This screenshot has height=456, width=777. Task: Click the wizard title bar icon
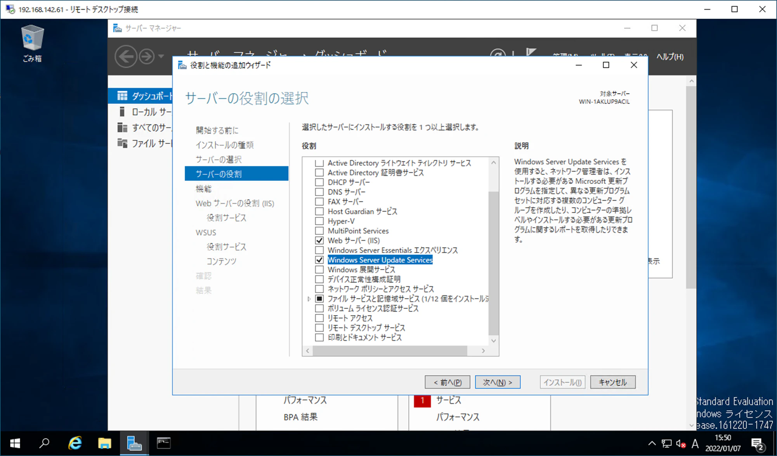(182, 65)
